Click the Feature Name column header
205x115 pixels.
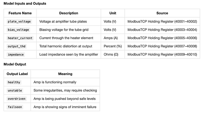(20, 13)
